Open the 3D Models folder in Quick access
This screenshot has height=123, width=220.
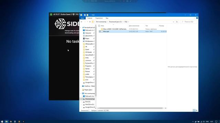coord(88,52)
